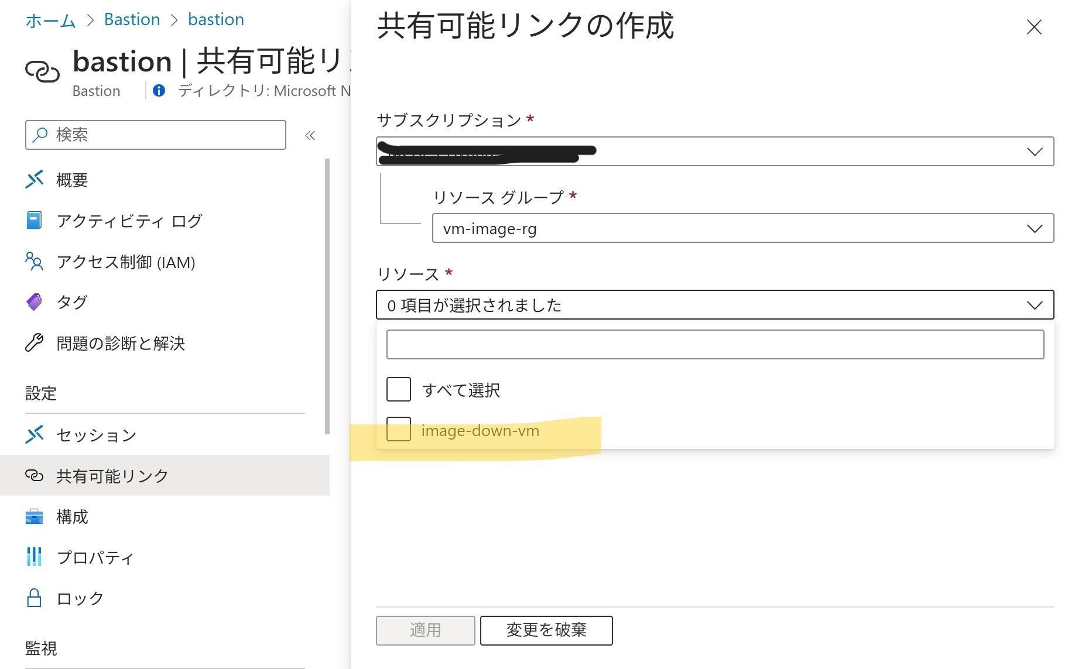Click the セッション icon in settings
Screen dimensions: 1075x669
coord(35,435)
